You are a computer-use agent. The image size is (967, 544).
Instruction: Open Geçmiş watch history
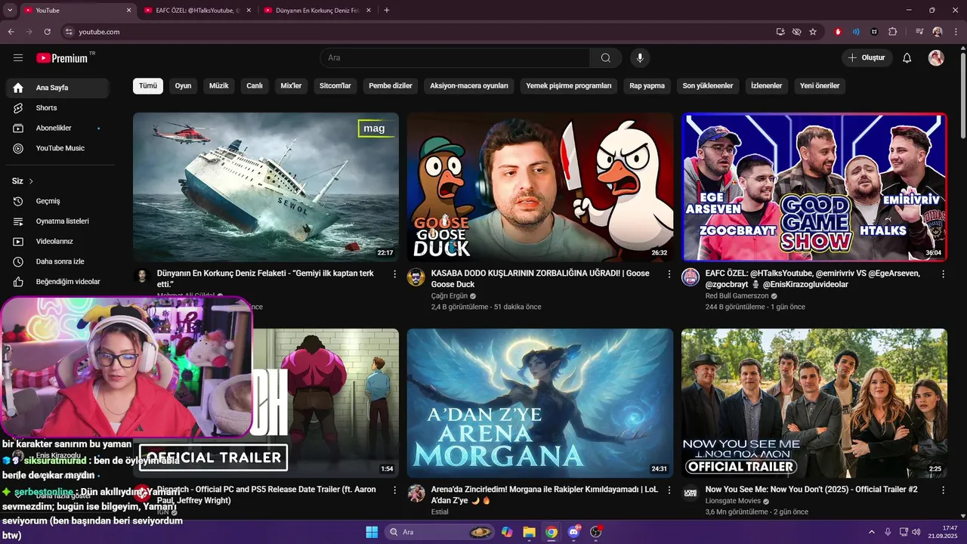pos(57,201)
